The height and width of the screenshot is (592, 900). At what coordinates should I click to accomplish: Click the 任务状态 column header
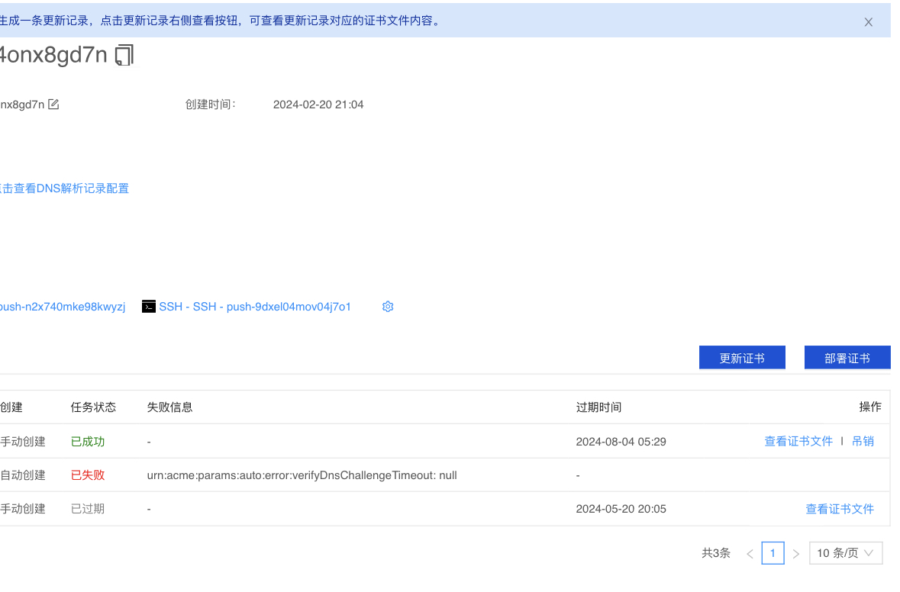point(93,407)
